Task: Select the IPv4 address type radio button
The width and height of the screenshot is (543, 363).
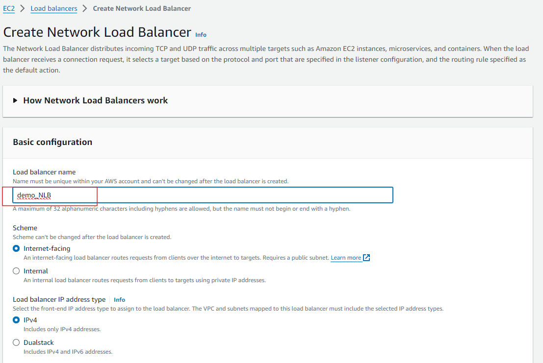Action: coord(17,320)
